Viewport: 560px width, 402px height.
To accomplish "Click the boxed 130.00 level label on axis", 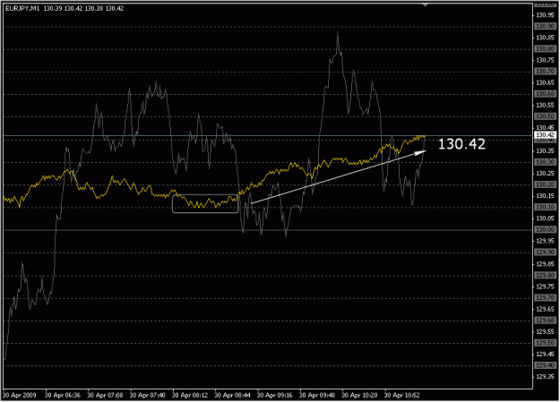I will tap(545, 229).
